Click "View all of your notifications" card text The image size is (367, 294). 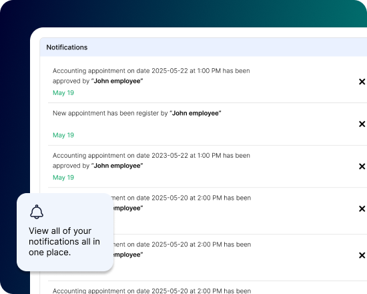(64, 241)
